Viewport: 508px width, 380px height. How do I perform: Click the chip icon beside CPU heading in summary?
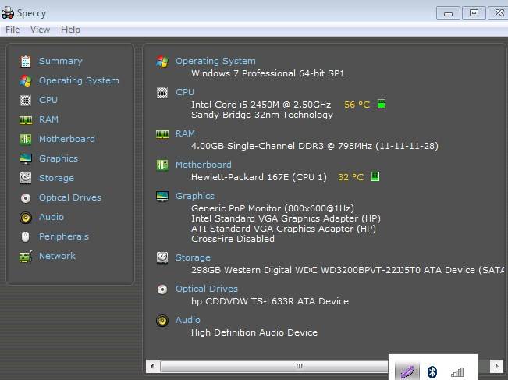[x=162, y=93]
